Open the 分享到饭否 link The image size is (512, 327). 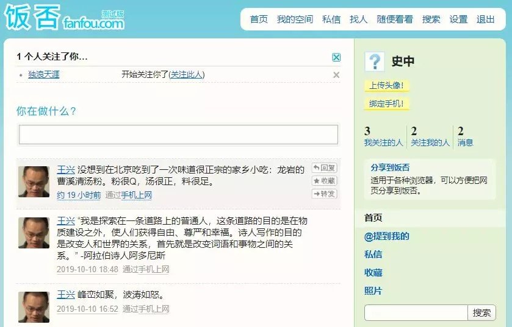pyautogui.click(x=390, y=167)
